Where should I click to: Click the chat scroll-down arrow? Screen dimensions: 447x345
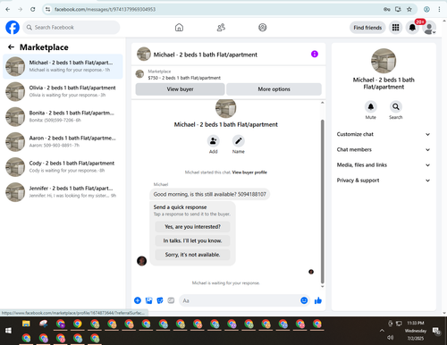tap(322, 287)
